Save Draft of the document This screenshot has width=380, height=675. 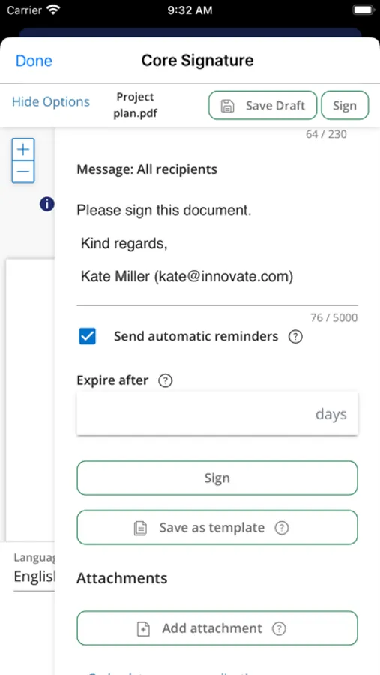[x=262, y=106]
